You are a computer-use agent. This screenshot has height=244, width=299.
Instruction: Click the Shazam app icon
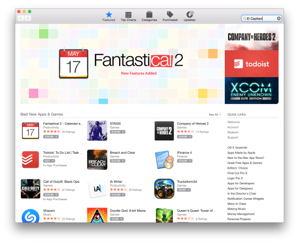(x=30, y=216)
